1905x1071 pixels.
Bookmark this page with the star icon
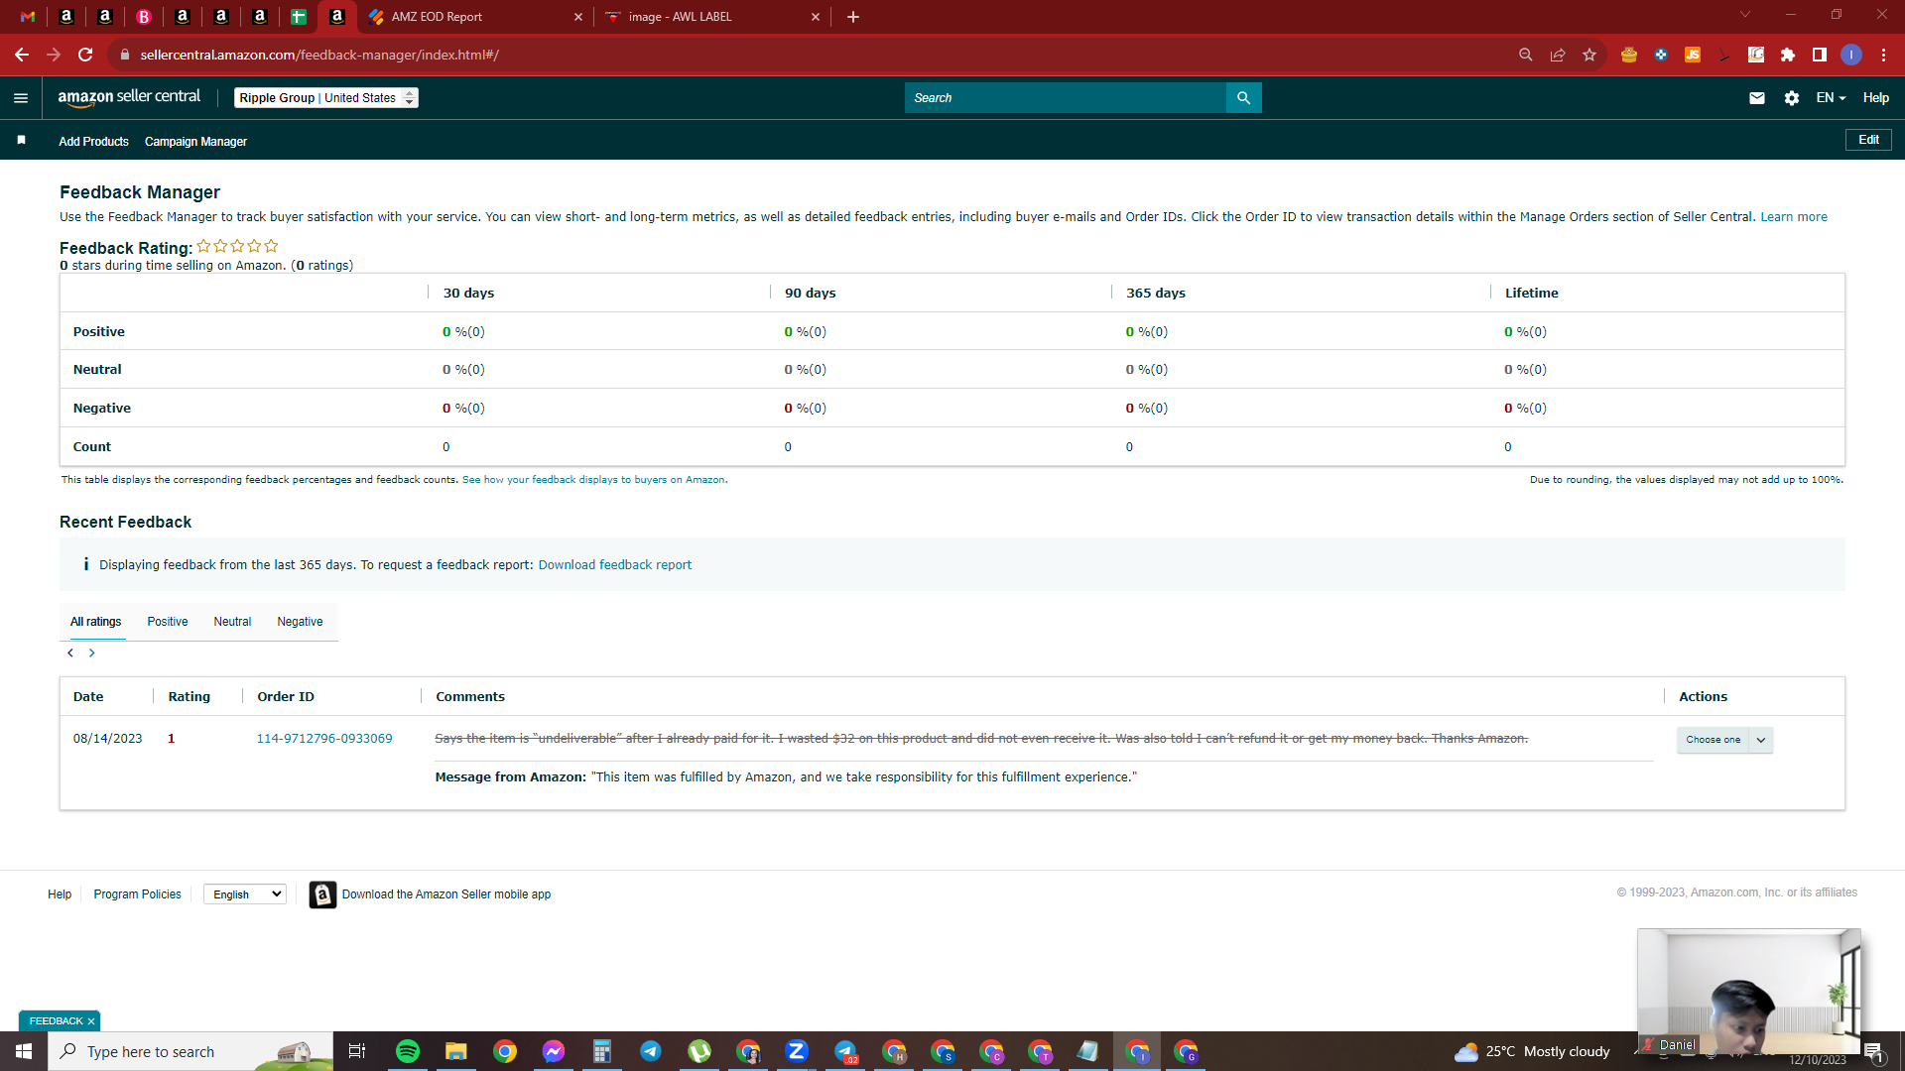1589,55
